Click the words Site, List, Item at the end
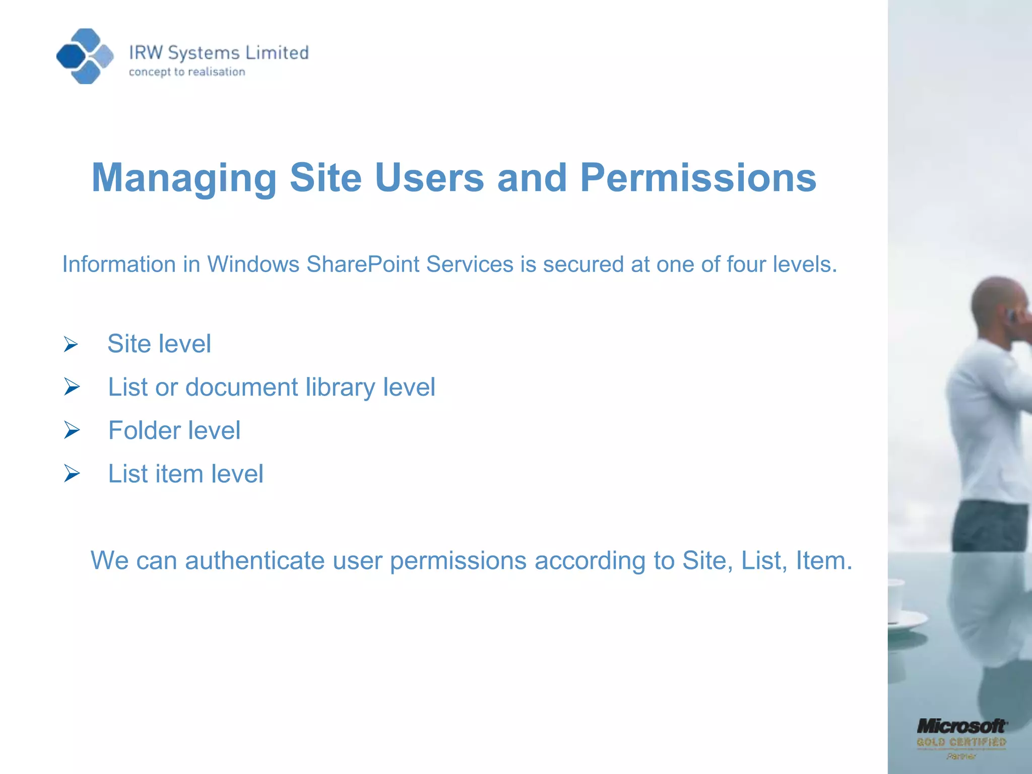1032x774 pixels. [767, 561]
